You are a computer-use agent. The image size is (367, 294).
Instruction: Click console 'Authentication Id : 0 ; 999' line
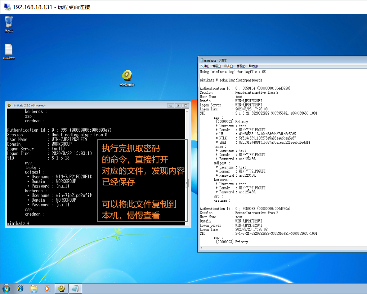point(59,130)
